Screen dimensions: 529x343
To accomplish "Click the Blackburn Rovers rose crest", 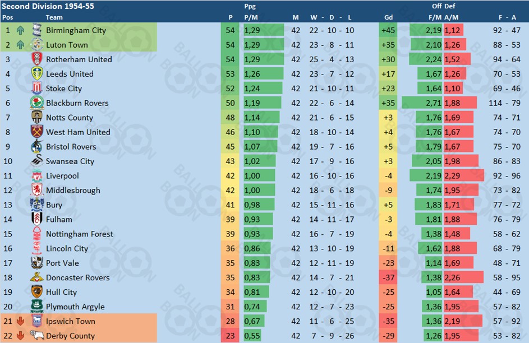I will pyautogui.click(x=37, y=103).
